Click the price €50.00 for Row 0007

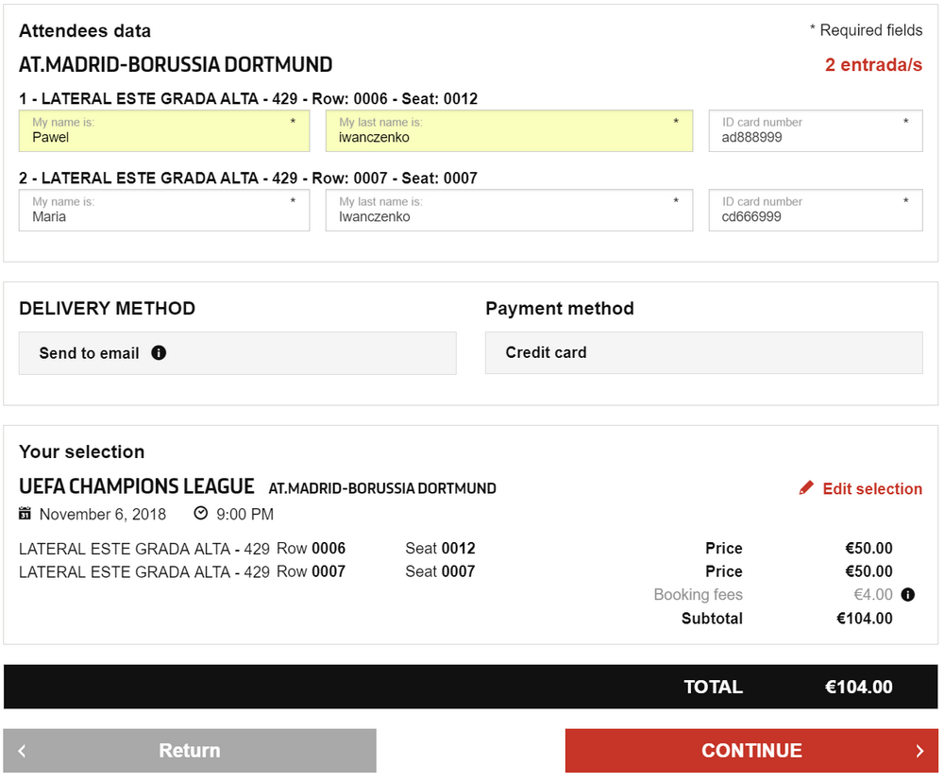coord(868,571)
